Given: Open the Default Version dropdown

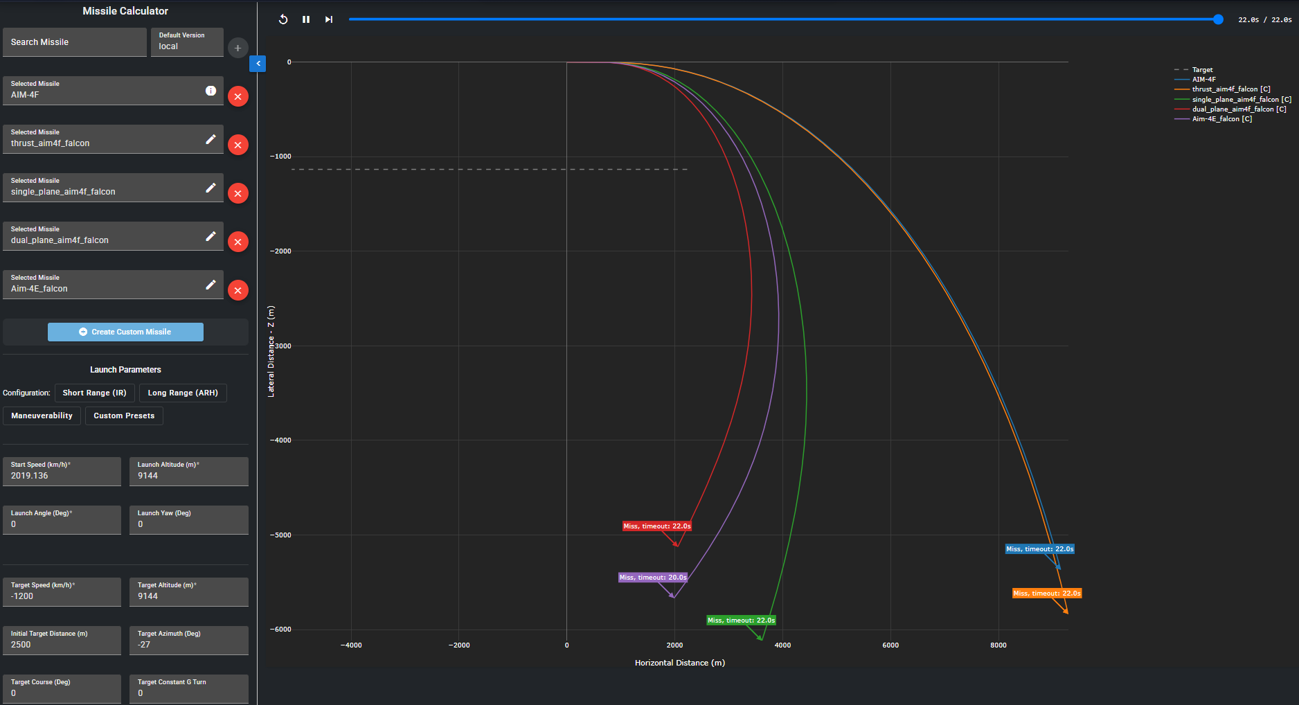Looking at the screenshot, I should click(x=187, y=42).
